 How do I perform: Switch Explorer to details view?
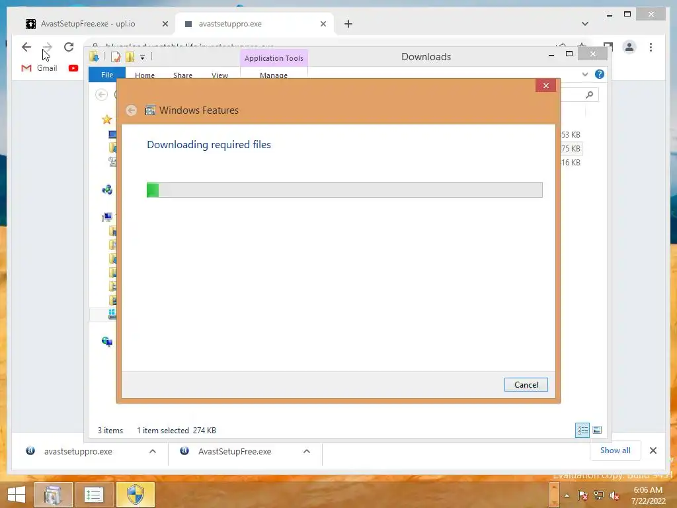click(x=582, y=430)
